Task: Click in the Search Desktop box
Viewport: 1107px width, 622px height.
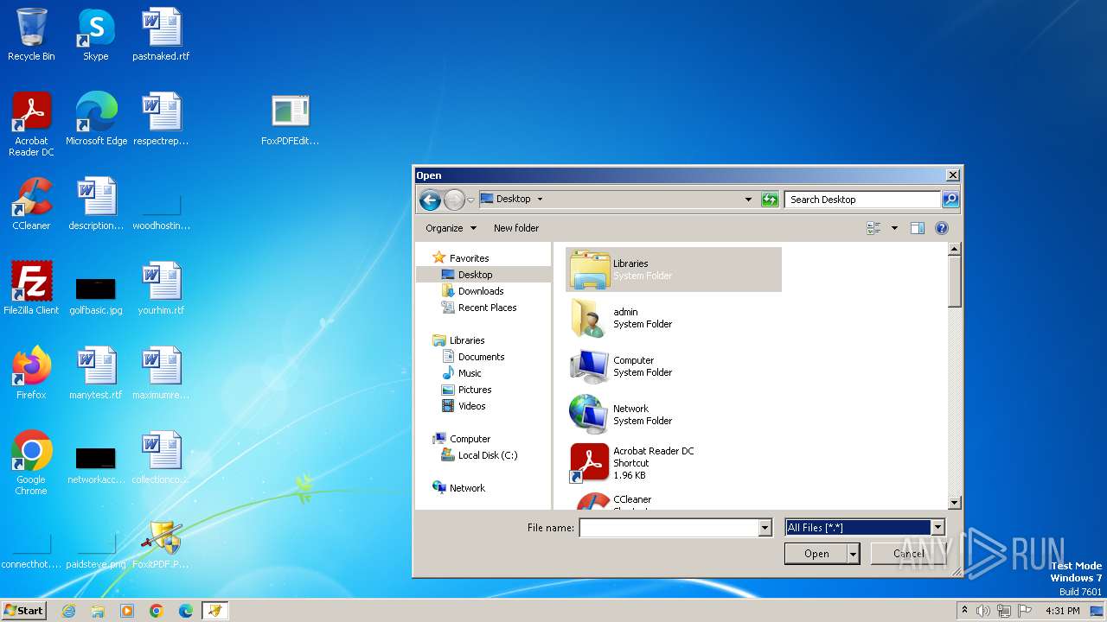Action: pos(862,200)
